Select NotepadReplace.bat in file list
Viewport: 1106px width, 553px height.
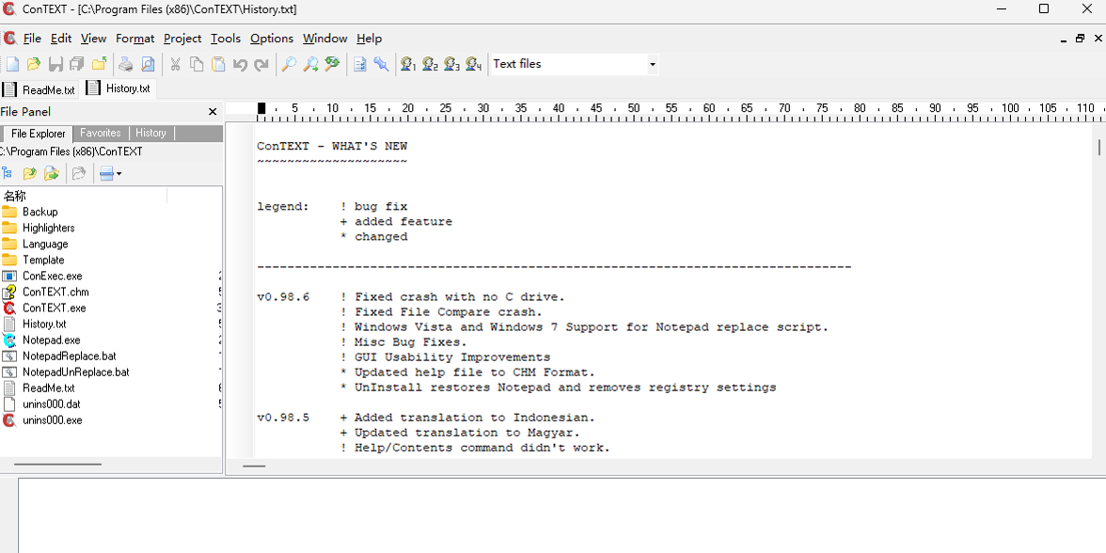70,356
